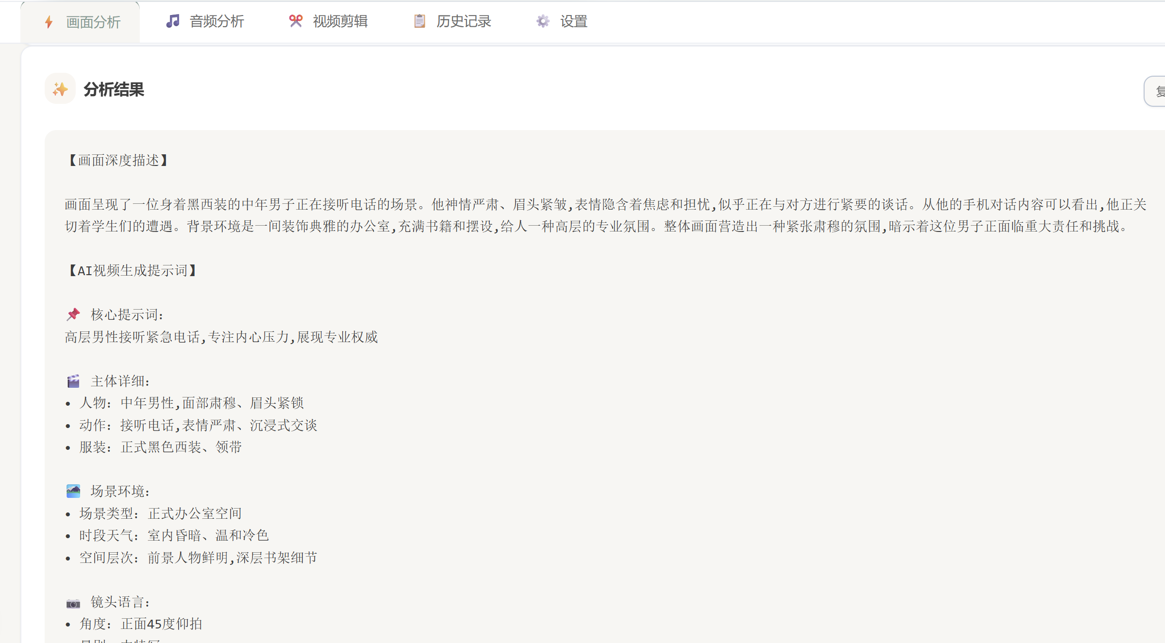1165x643 pixels.
Task: Switch to the 音频分析 tab
Action: coord(217,21)
